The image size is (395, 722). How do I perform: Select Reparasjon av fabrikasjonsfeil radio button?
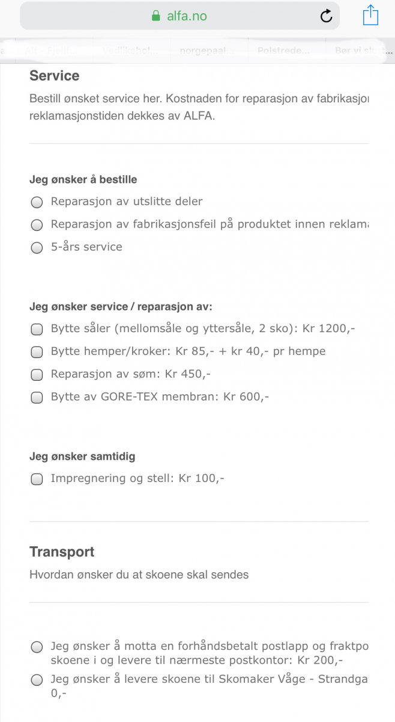37,225
